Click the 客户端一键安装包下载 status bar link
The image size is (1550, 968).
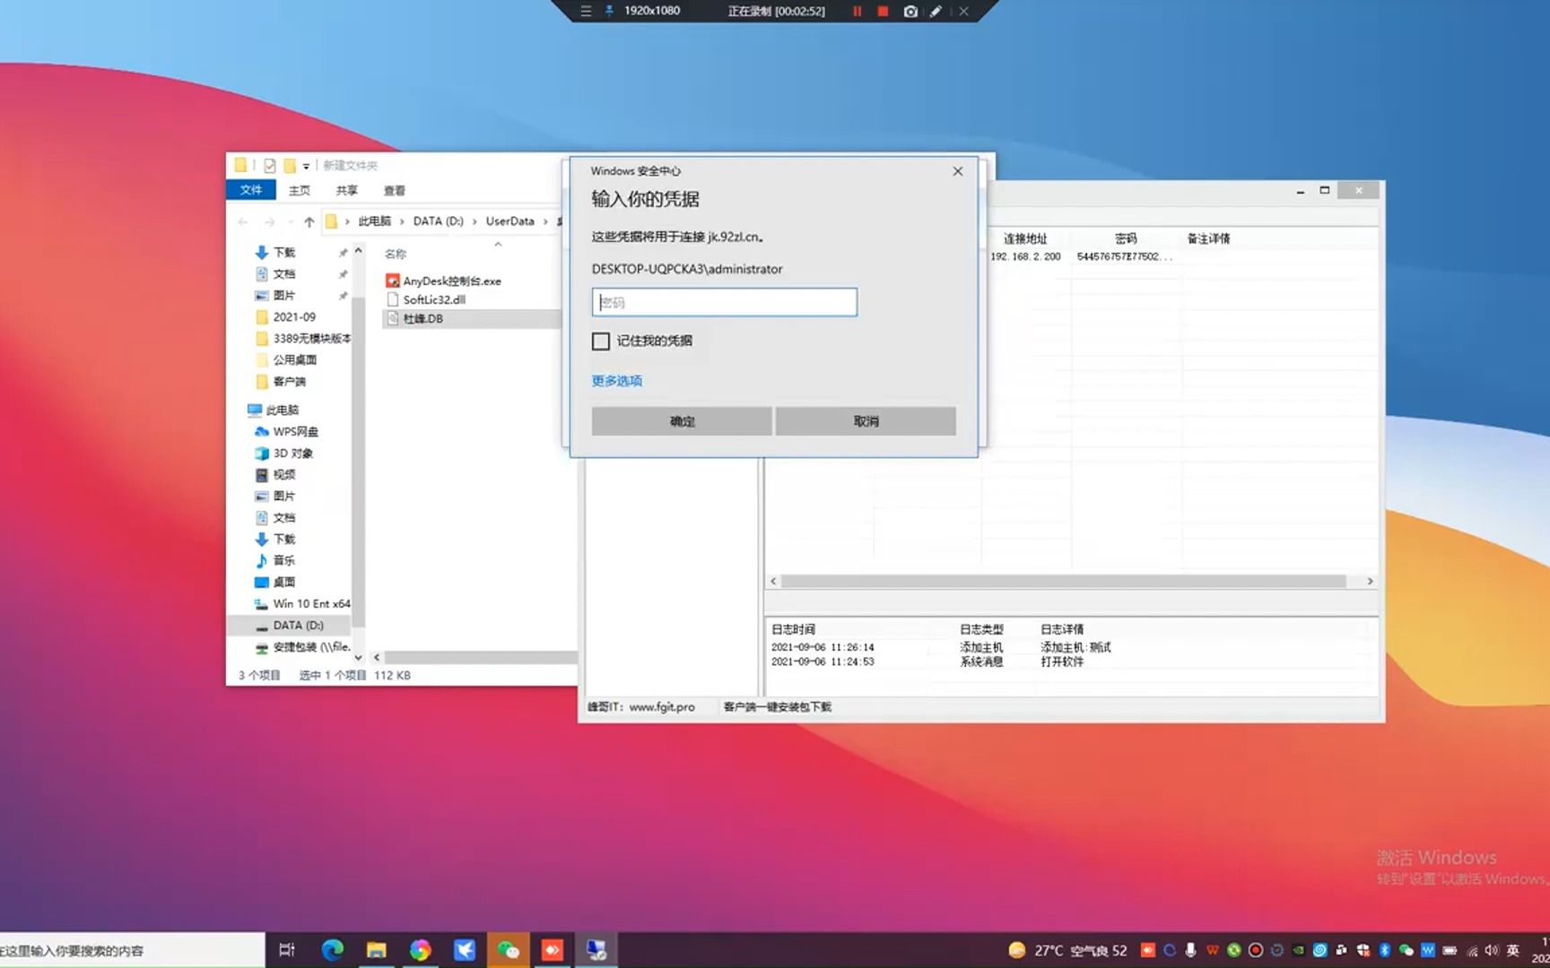(777, 707)
